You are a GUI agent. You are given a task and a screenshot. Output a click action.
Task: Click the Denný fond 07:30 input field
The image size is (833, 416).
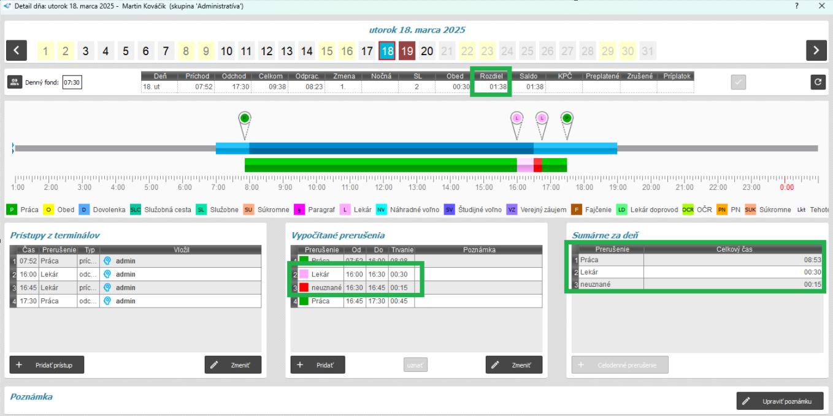click(x=72, y=82)
